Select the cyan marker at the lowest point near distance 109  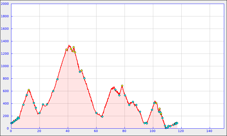click(x=166, y=128)
